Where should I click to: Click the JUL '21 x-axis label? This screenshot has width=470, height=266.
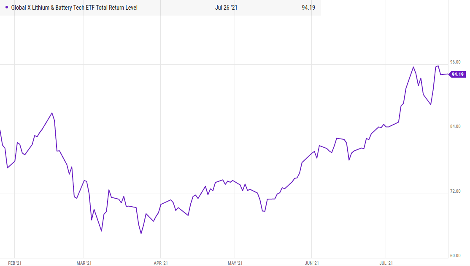[x=386, y=263]
